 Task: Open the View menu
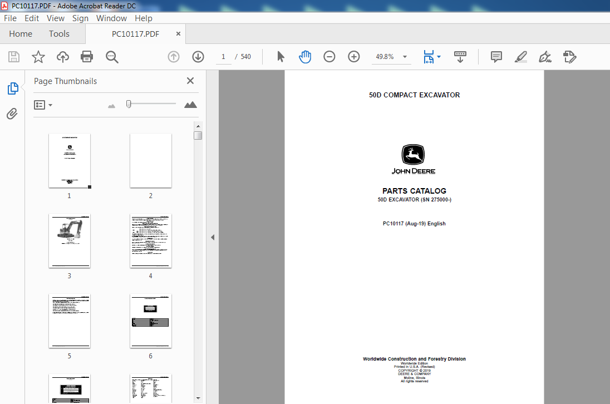[56, 18]
